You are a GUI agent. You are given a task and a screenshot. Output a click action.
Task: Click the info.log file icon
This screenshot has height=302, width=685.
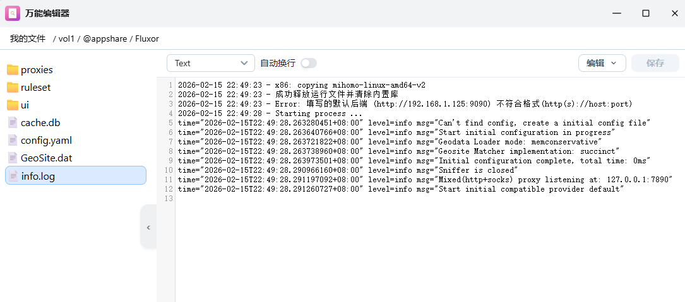pos(13,176)
